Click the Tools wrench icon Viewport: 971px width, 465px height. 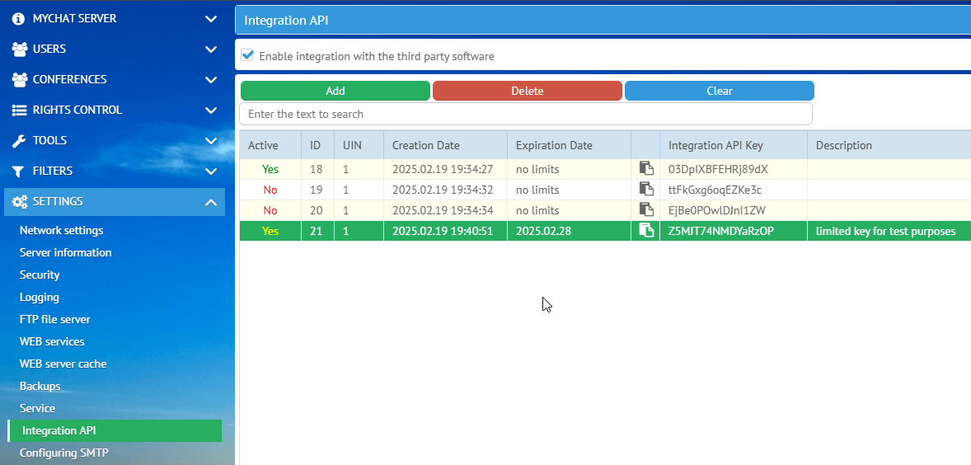click(x=19, y=140)
